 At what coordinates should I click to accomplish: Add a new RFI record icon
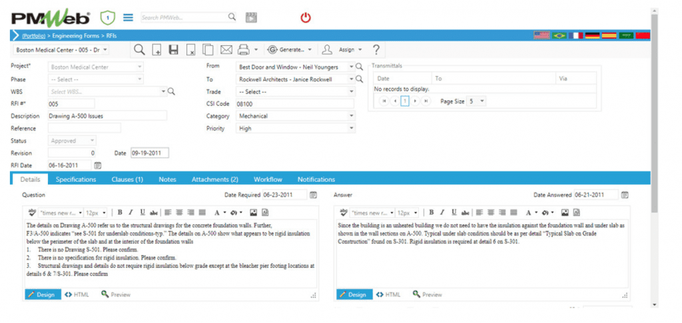pyautogui.click(x=157, y=50)
